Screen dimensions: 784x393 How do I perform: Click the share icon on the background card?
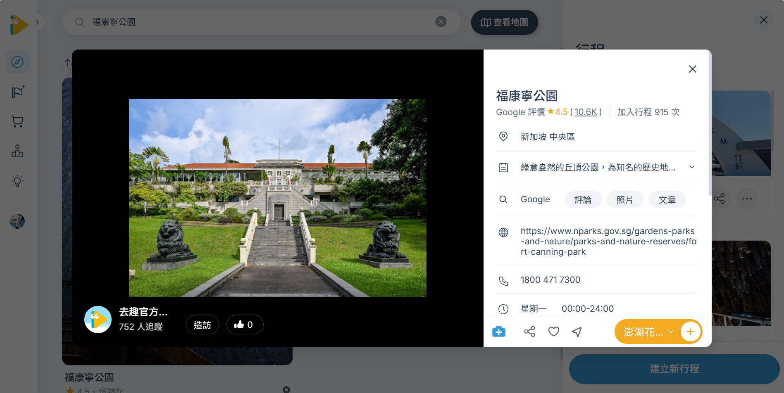(720, 199)
